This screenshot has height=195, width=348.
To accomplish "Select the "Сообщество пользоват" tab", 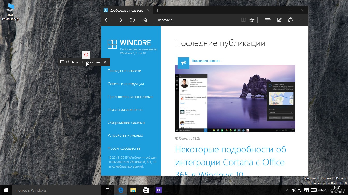I will 127,10.
